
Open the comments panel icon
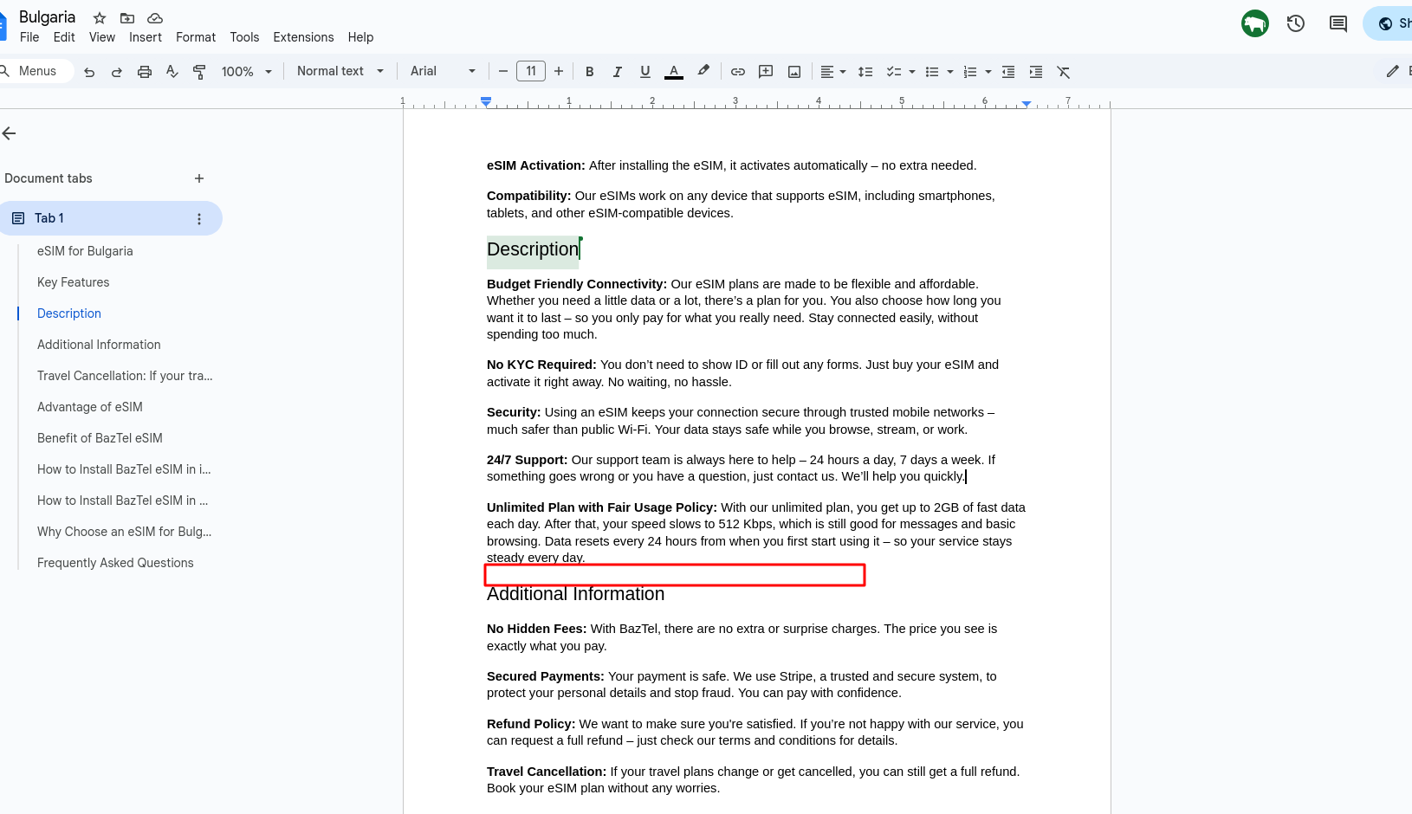tap(1338, 23)
